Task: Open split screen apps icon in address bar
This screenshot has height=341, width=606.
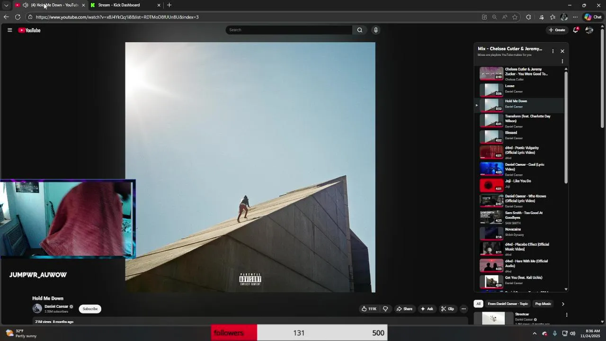Action: pyautogui.click(x=484, y=17)
